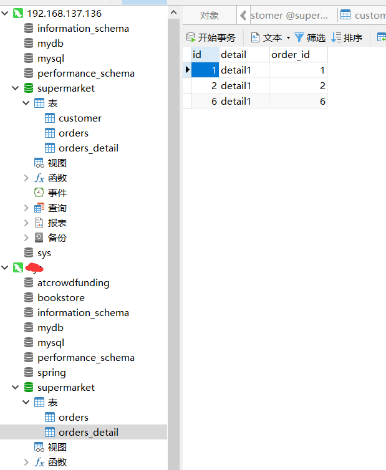Click the 文本 text button
Screen dimensions: 386x470
tap(267, 38)
